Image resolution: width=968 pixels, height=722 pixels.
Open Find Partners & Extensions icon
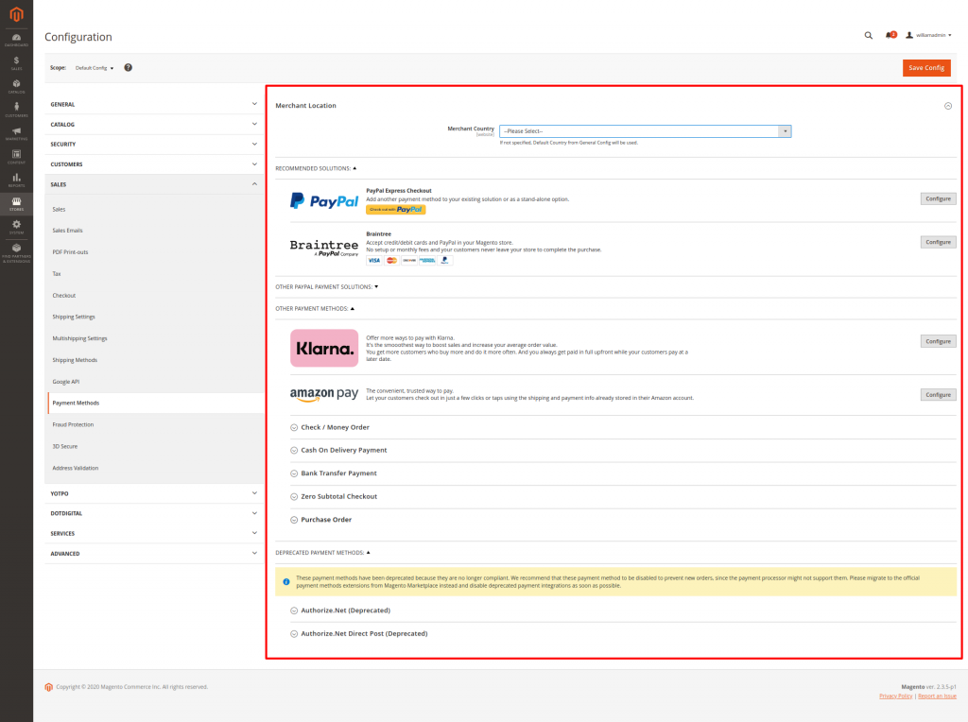[x=16, y=249]
